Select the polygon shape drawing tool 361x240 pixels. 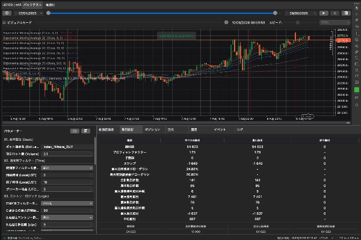[x=357, y=70]
